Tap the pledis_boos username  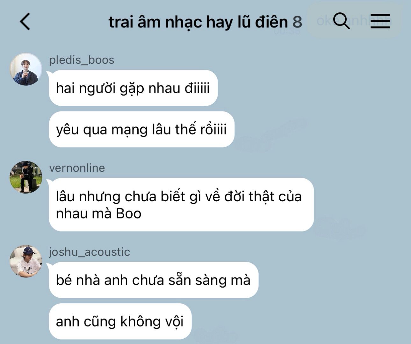pos(82,60)
